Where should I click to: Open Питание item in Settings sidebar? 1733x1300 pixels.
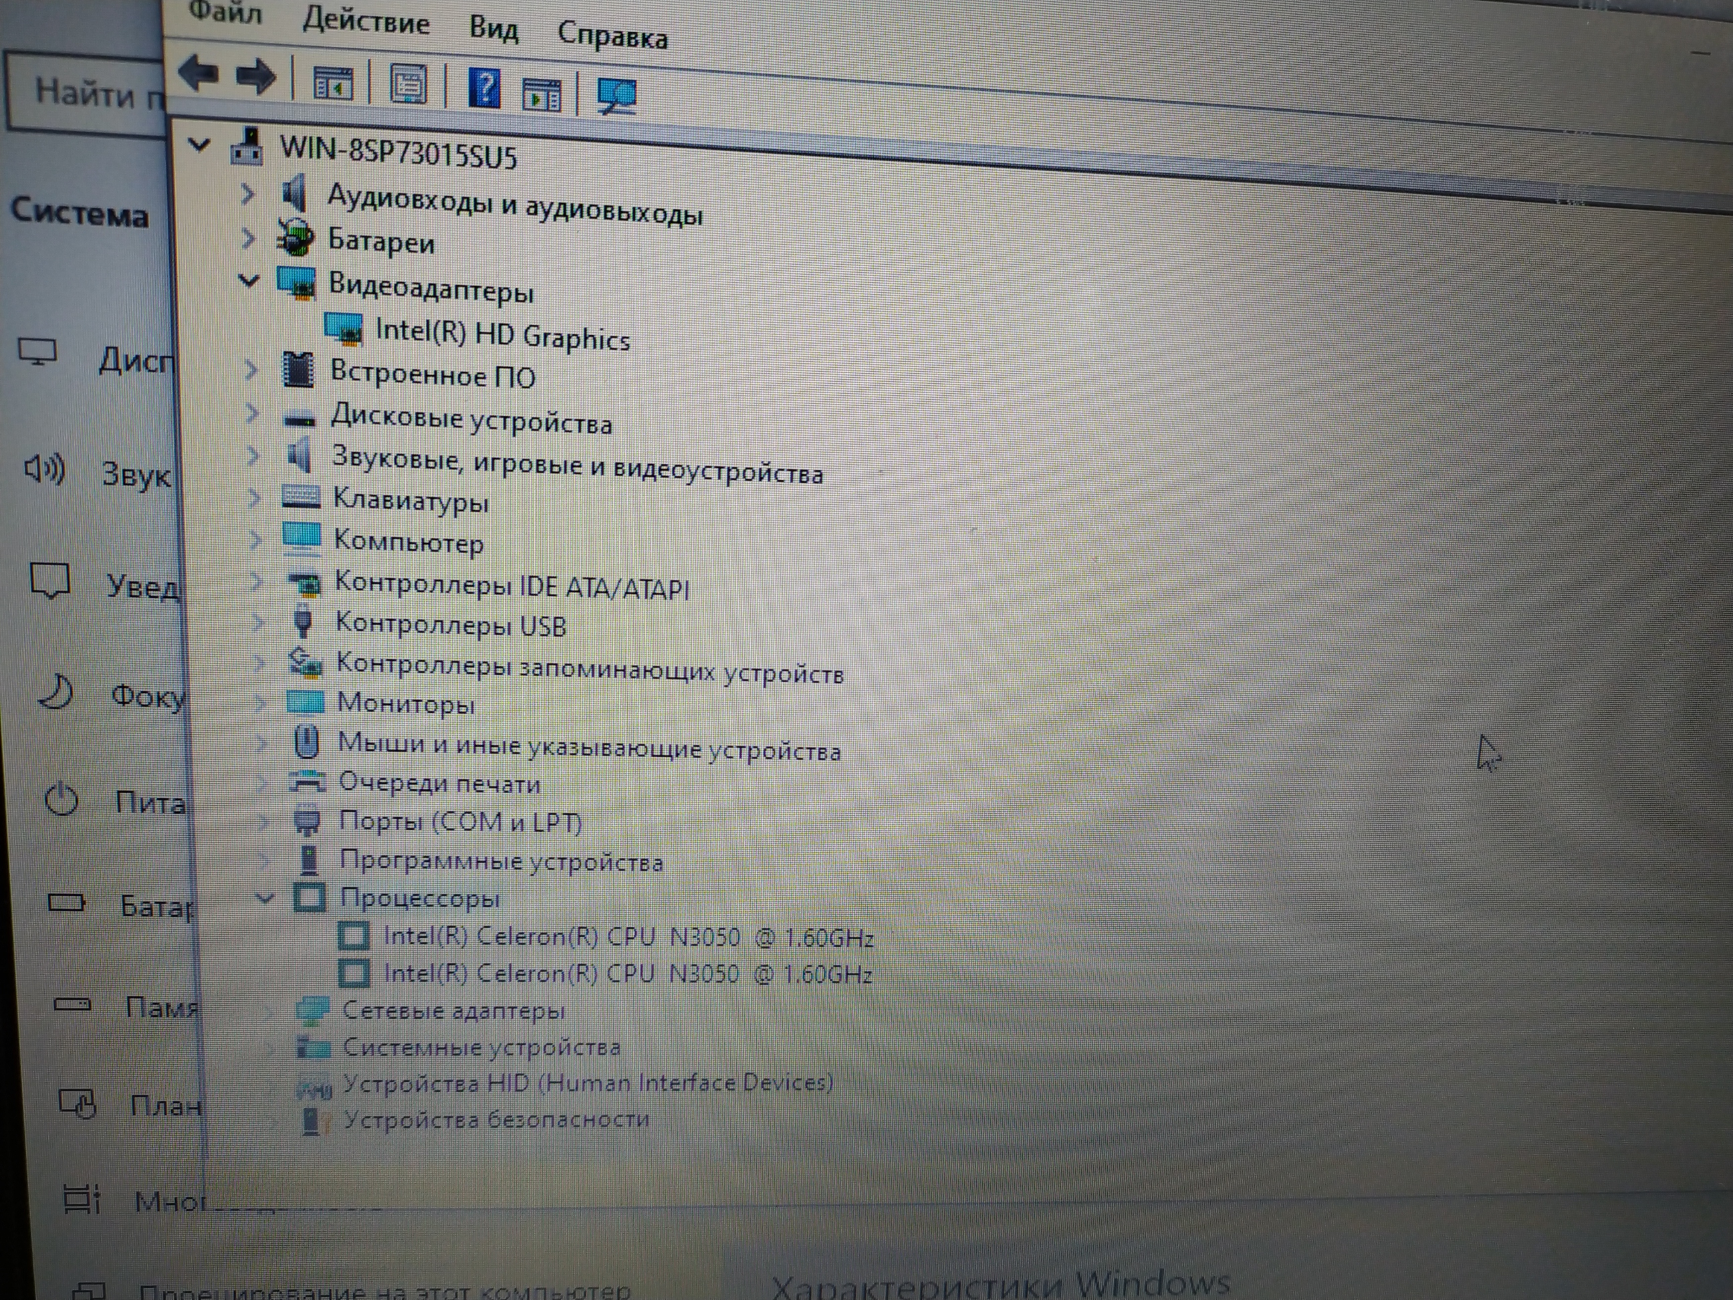click(x=116, y=801)
